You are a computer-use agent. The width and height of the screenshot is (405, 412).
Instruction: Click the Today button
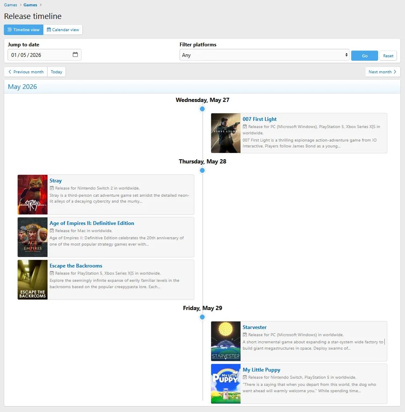(x=56, y=72)
